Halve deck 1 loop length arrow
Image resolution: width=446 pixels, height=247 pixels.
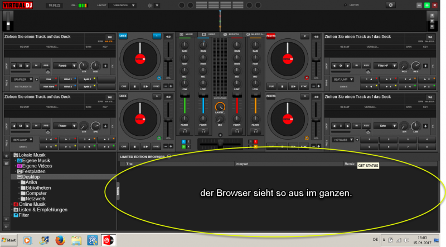tap(13, 66)
